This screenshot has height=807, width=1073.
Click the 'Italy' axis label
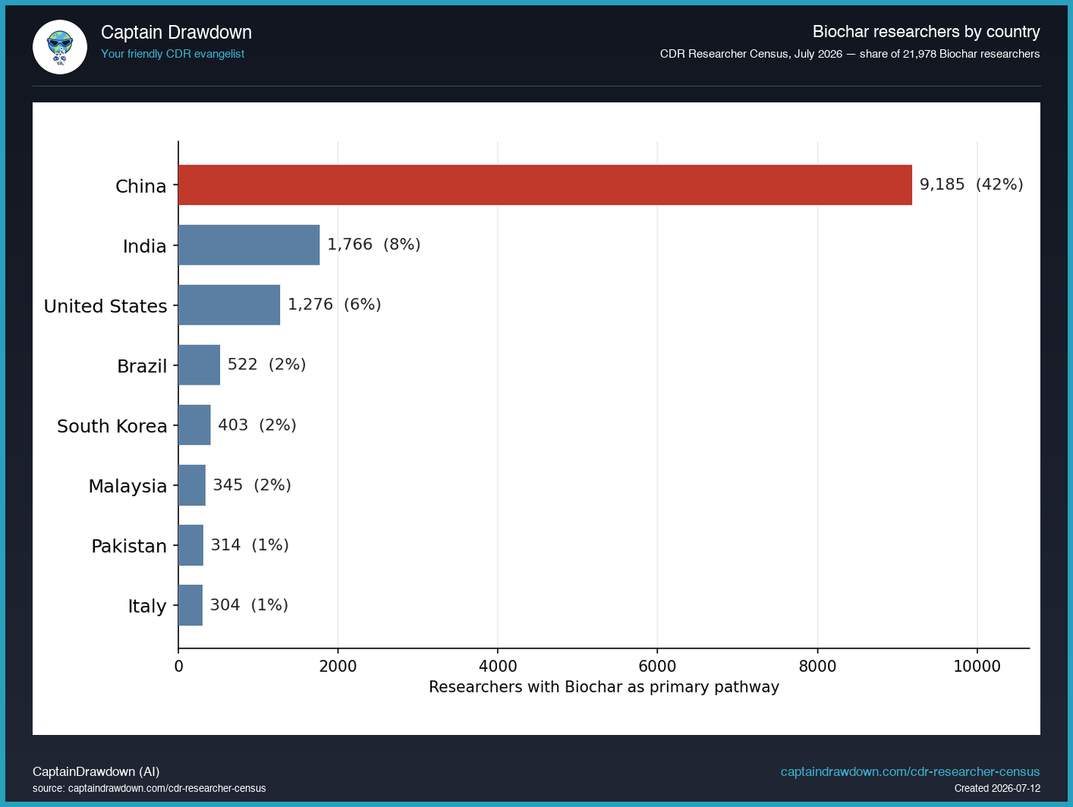point(147,606)
